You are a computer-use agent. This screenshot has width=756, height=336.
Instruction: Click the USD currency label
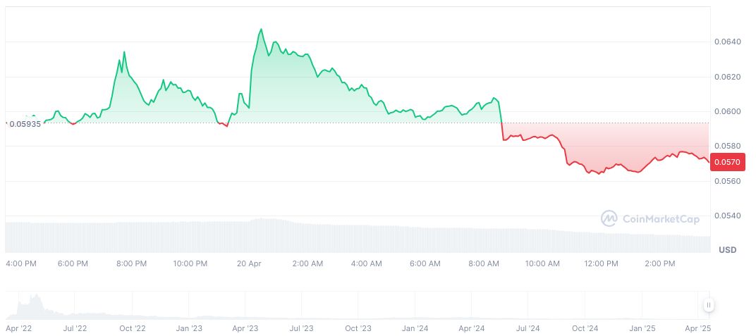tap(727, 251)
